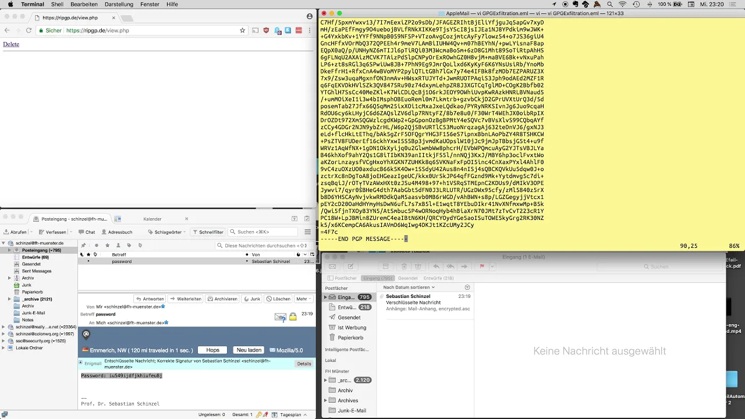
Task: Expand Enigmail status plus icon
Action: pos(81,363)
